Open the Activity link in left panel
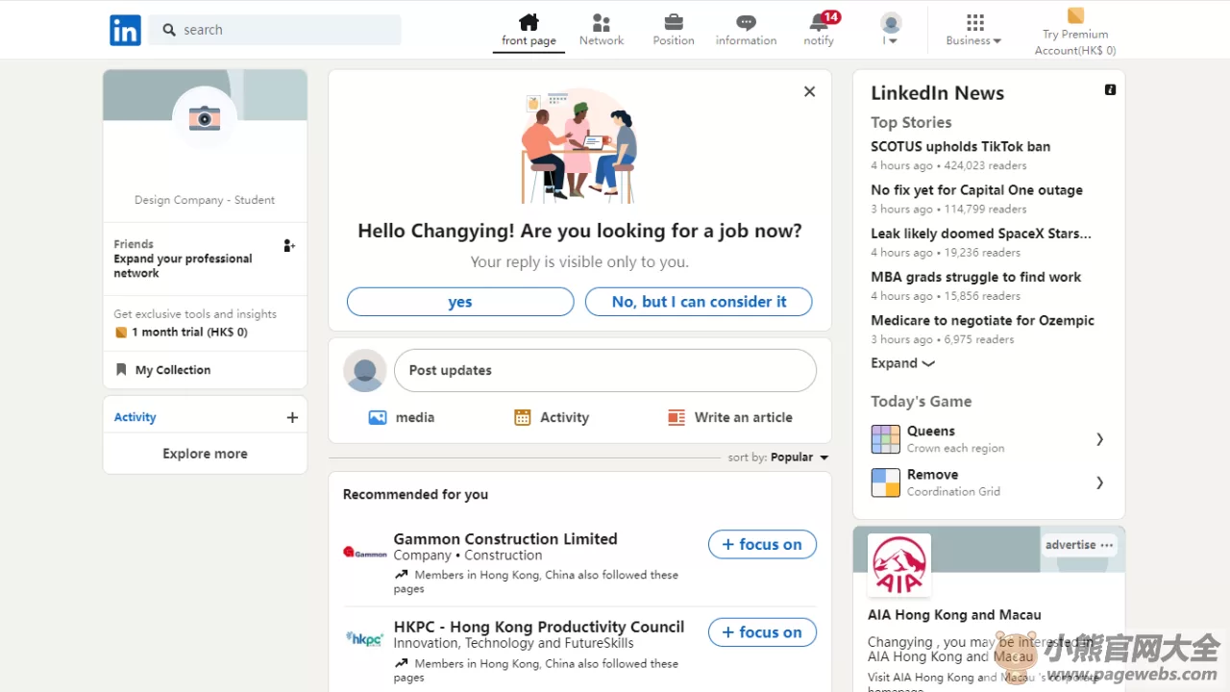 [x=135, y=417]
